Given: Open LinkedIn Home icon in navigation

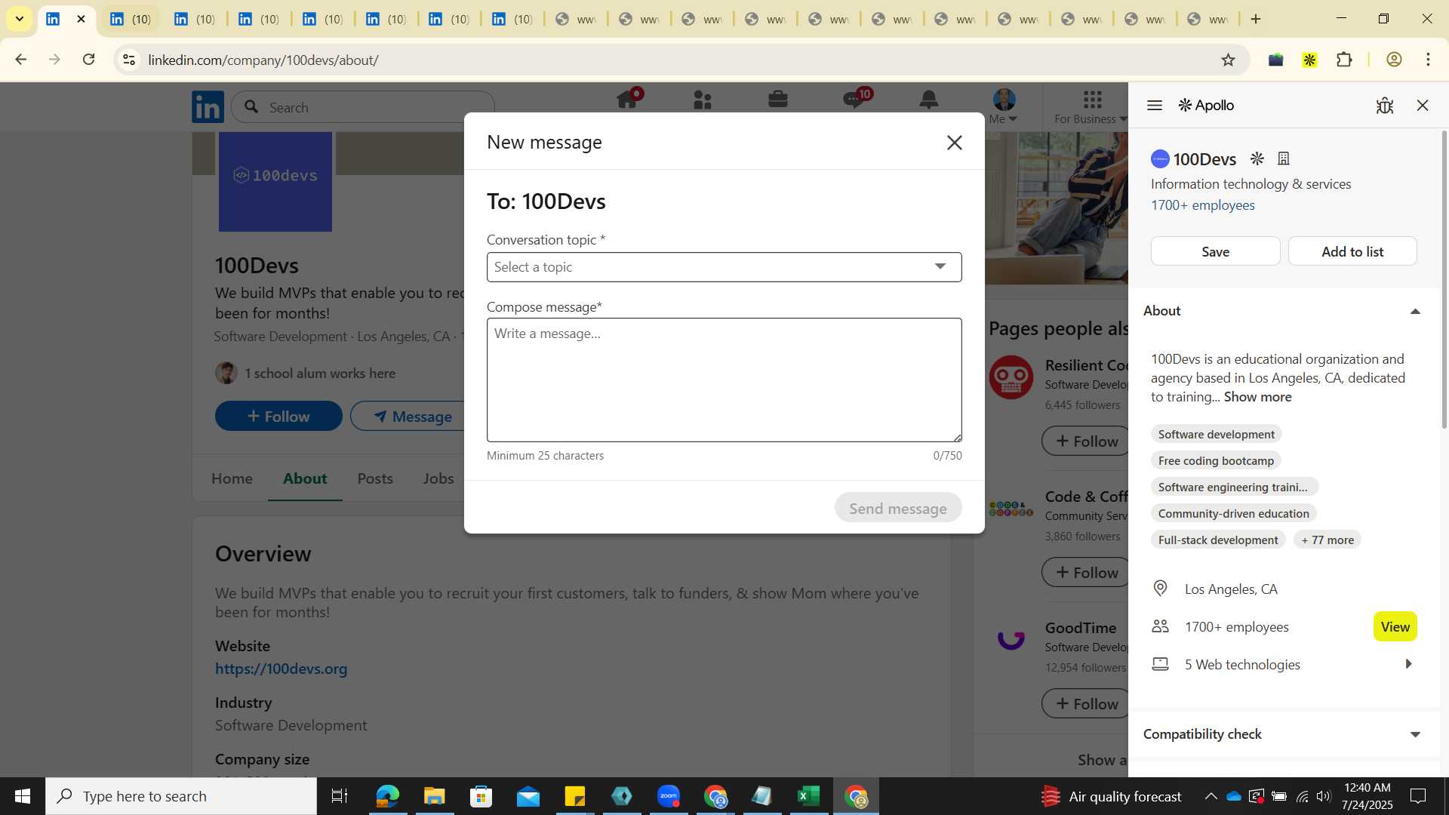Looking at the screenshot, I should pyautogui.click(x=628, y=100).
